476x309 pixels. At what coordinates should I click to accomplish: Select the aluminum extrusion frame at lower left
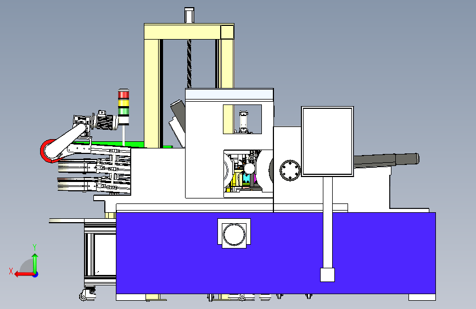point(100,254)
